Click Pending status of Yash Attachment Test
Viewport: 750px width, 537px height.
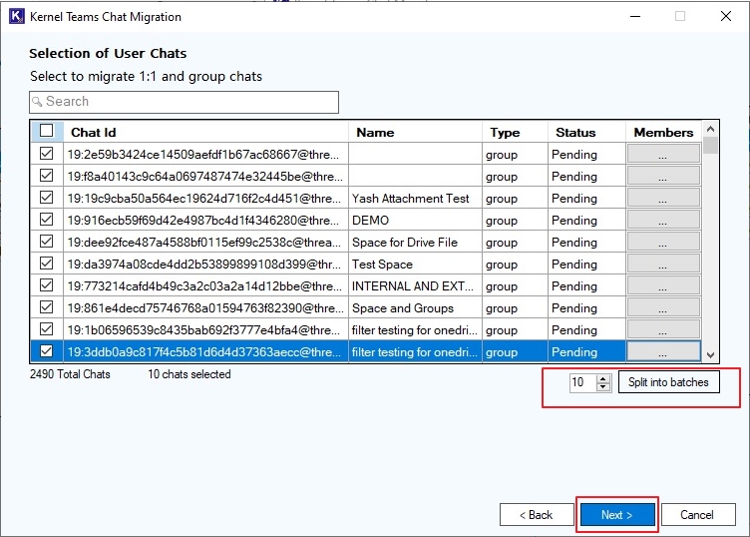tap(586, 199)
